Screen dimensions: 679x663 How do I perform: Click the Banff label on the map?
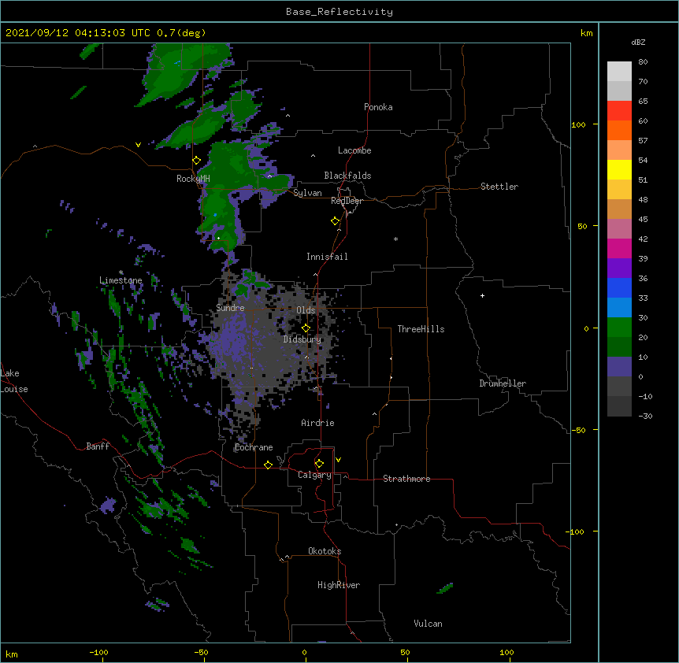point(98,446)
